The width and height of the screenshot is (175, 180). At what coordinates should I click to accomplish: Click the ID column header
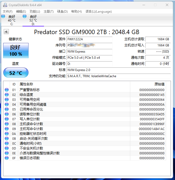(x=14, y=84)
